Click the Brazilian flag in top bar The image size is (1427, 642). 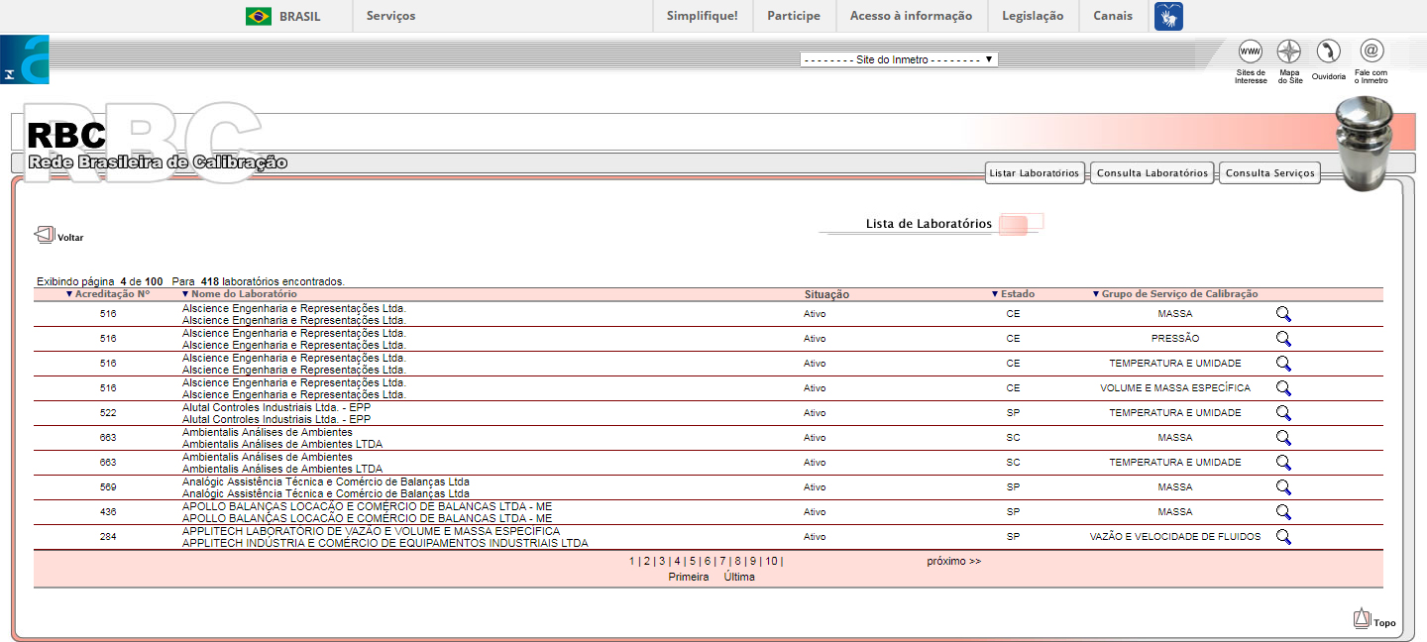pos(259,16)
